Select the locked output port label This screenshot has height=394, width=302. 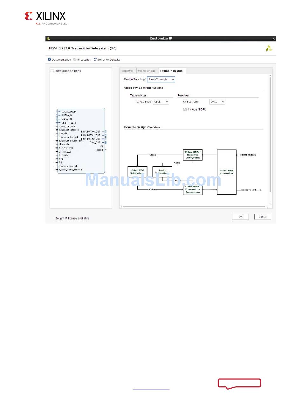coord(100,150)
